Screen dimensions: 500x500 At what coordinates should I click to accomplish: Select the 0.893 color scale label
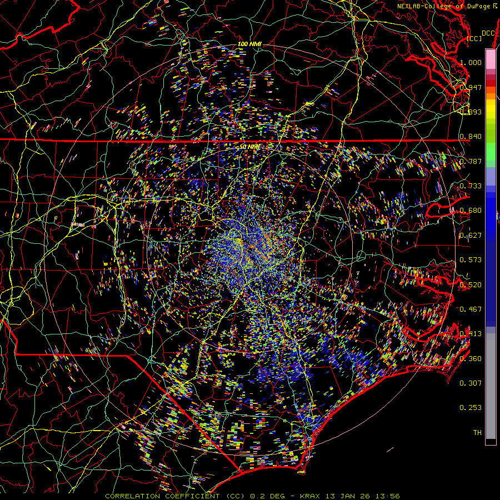[x=471, y=112]
